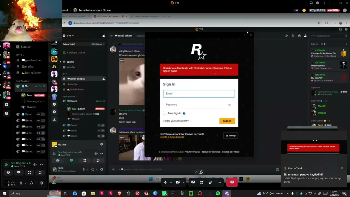This screenshot has width=350, height=197.
Task: Open the webcam thumbnail with the bird
Action: pos(31,21)
